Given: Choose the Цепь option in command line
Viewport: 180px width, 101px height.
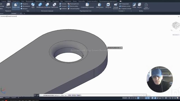Looking at the screenshot, I should (69, 95).
